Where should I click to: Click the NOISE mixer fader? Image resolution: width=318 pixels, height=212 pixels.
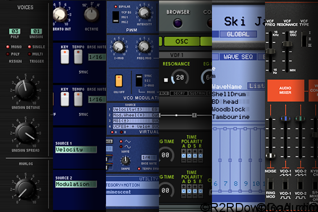point(270,156)
